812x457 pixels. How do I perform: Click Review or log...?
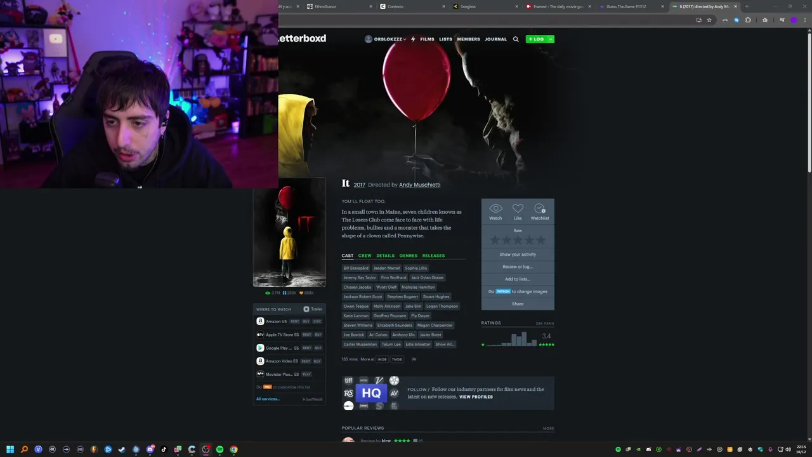tap(518, 267)
